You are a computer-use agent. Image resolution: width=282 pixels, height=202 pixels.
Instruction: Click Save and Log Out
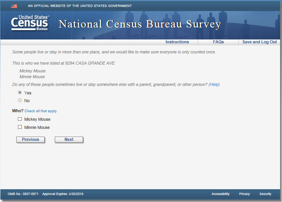point(259,42)
